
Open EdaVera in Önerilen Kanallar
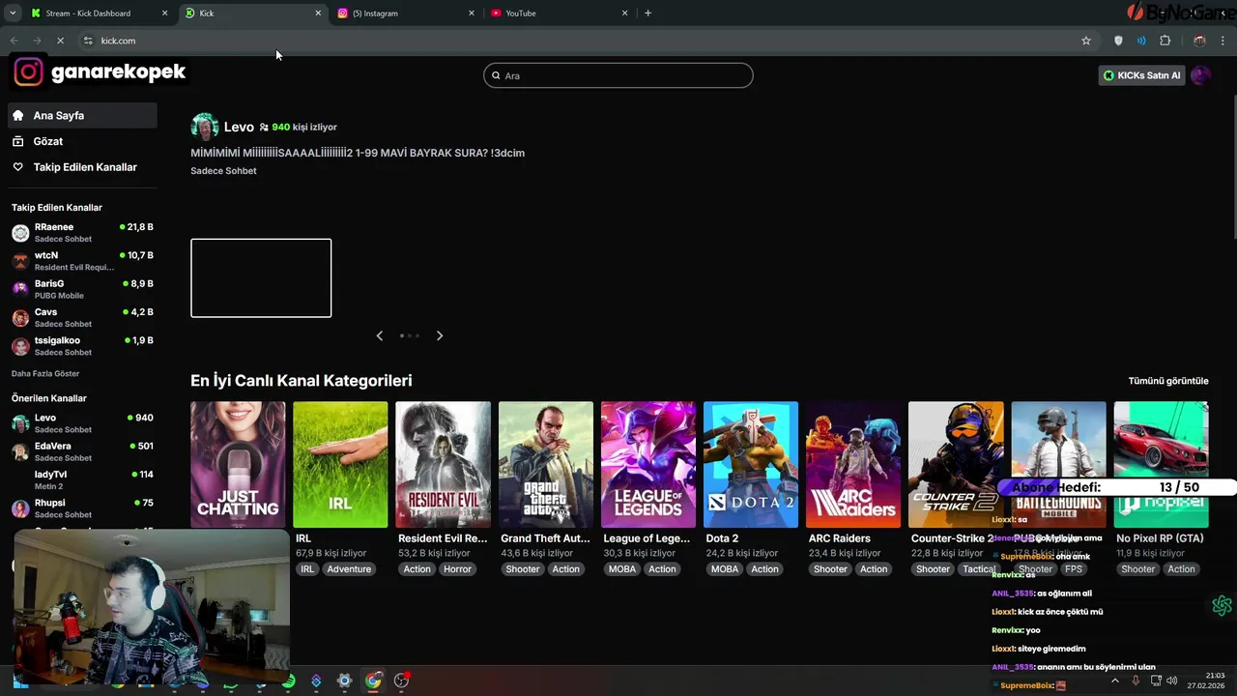click(x=83, y=451)
